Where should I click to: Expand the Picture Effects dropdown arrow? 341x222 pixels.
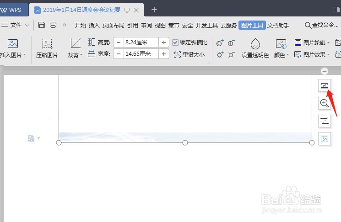point(328,54)
